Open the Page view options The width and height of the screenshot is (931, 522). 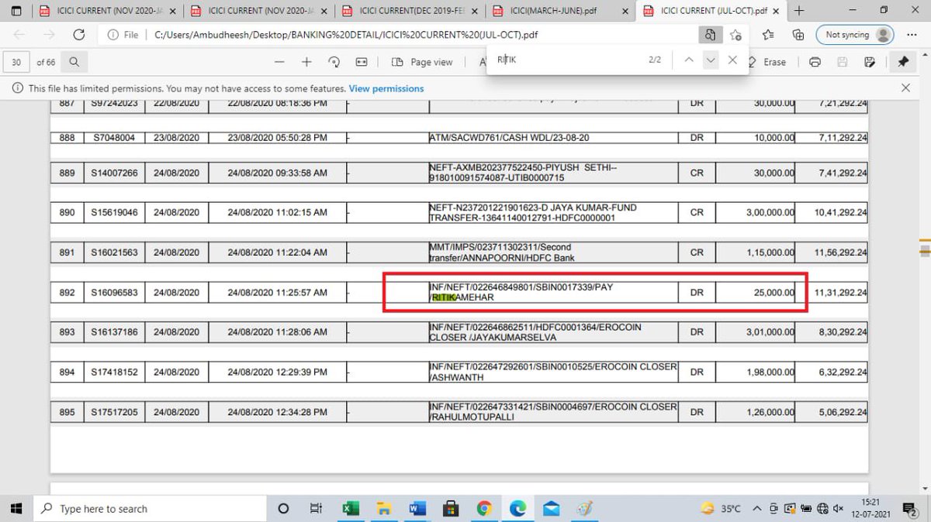[x=421, y=62]
